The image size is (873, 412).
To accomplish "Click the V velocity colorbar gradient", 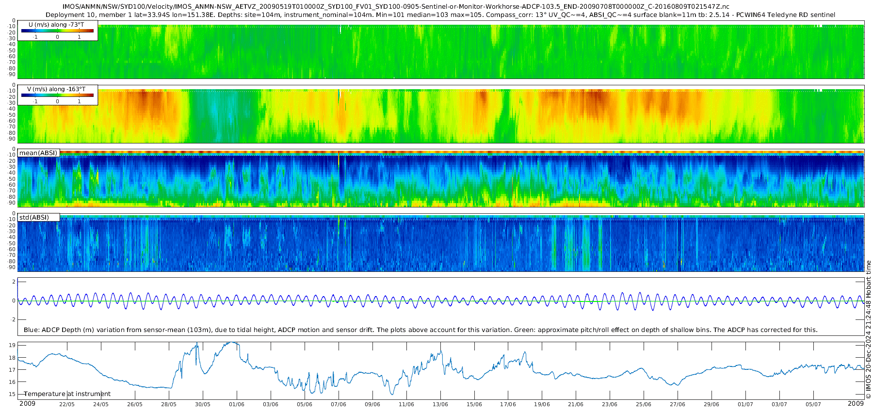I will pos(57,95).
